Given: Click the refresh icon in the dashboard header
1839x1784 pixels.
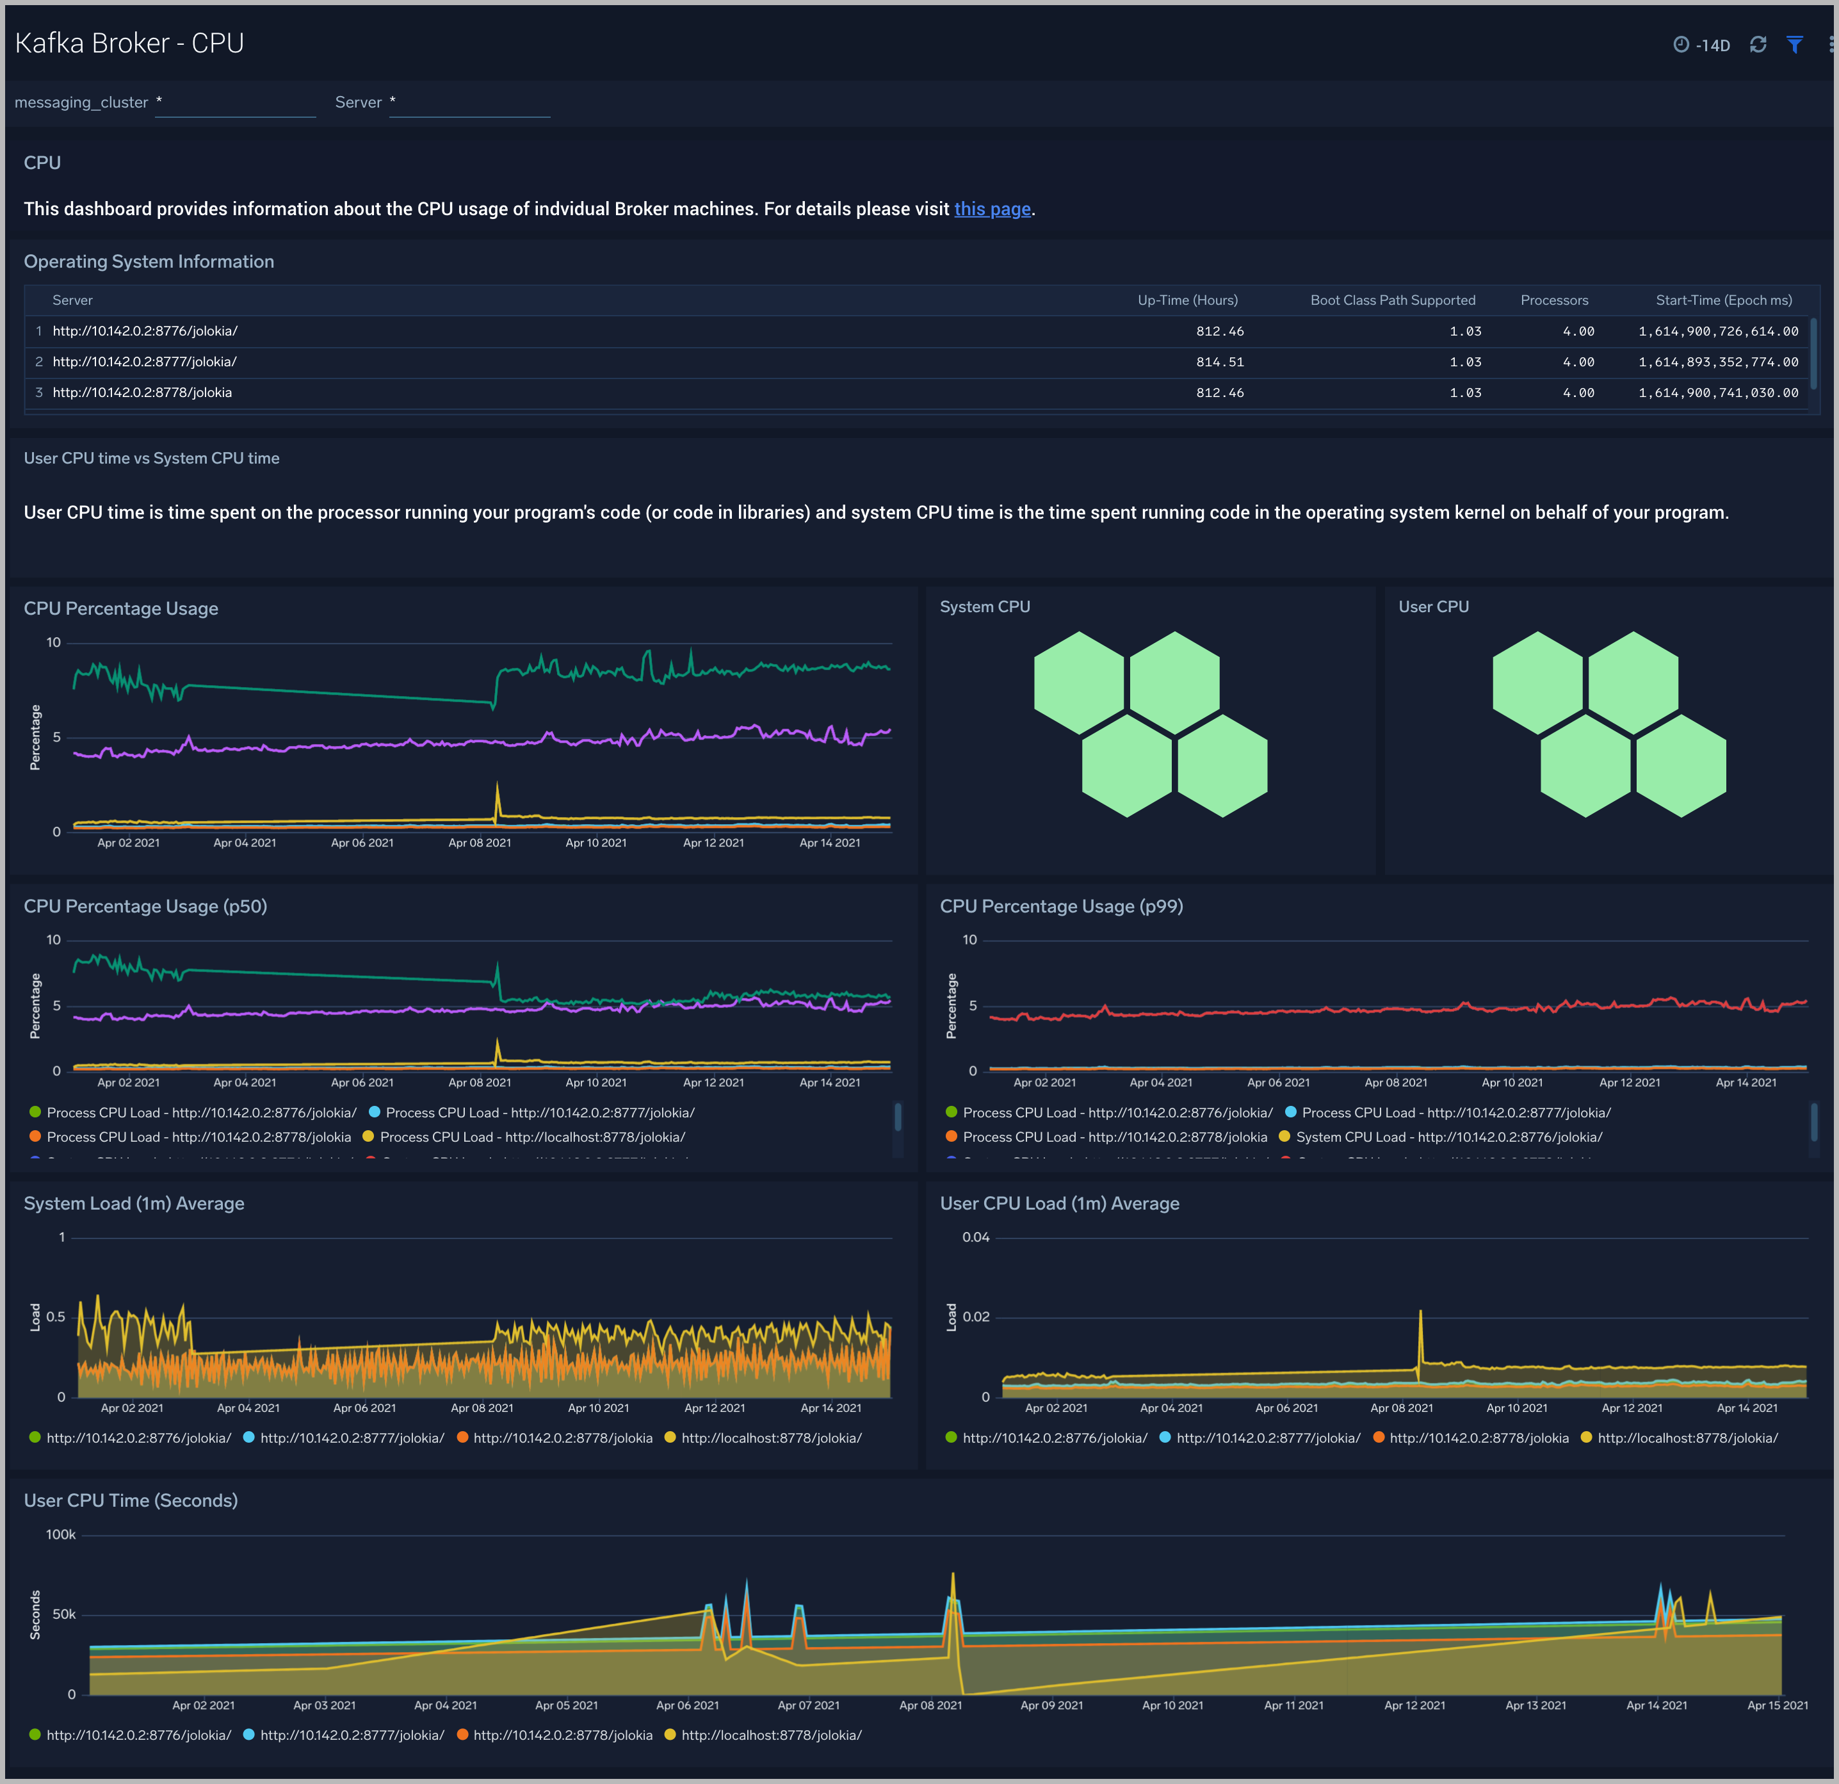Looking at the screenshot, I should click(1759, 44).
